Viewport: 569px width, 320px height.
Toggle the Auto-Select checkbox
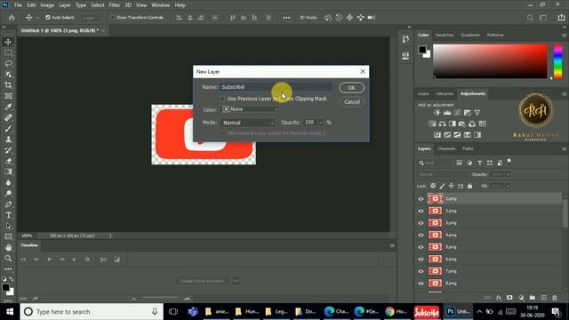point(47,18)
